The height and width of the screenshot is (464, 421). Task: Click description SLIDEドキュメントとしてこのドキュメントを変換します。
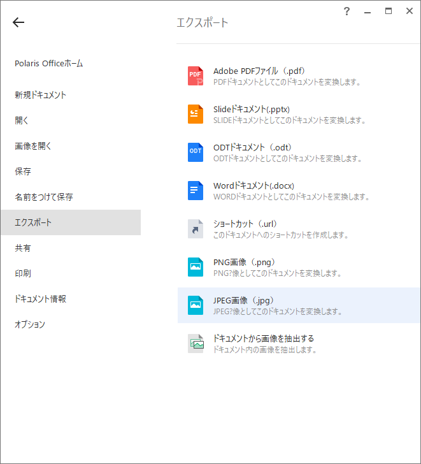coord(289,120)
